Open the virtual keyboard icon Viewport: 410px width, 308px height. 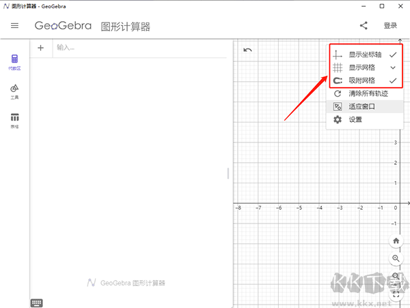tap(37, 303)
